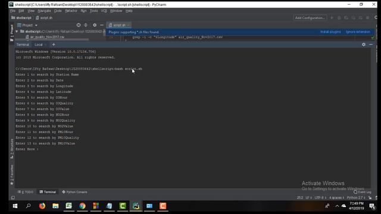Open the green Camtasia icon in taskbar
381x214 pixels.
(123, 206)
